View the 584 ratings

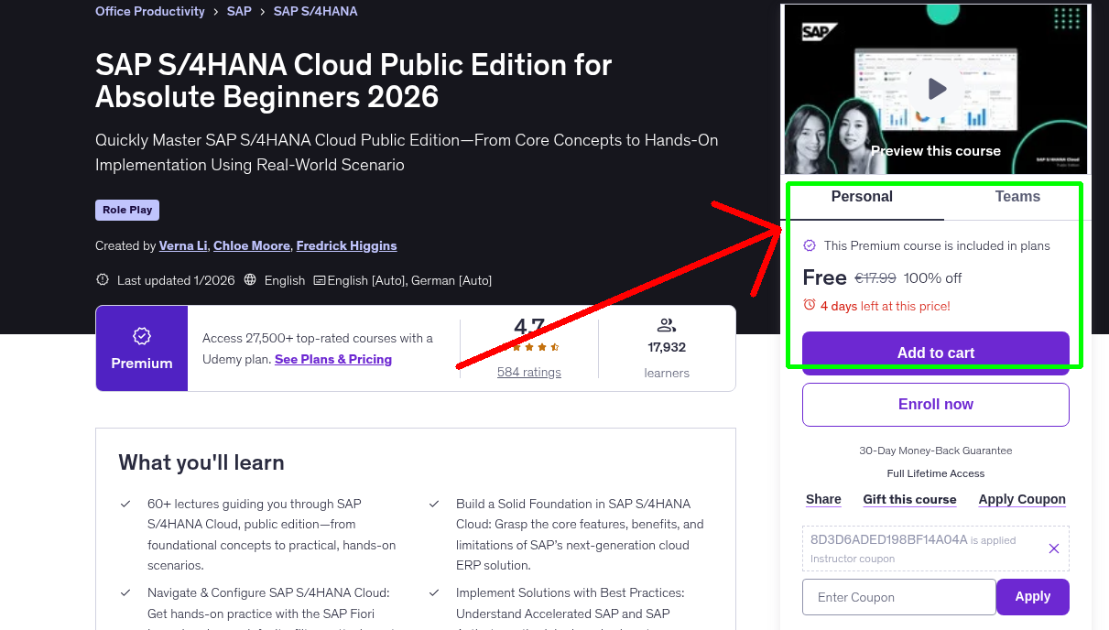coord(528,372)
